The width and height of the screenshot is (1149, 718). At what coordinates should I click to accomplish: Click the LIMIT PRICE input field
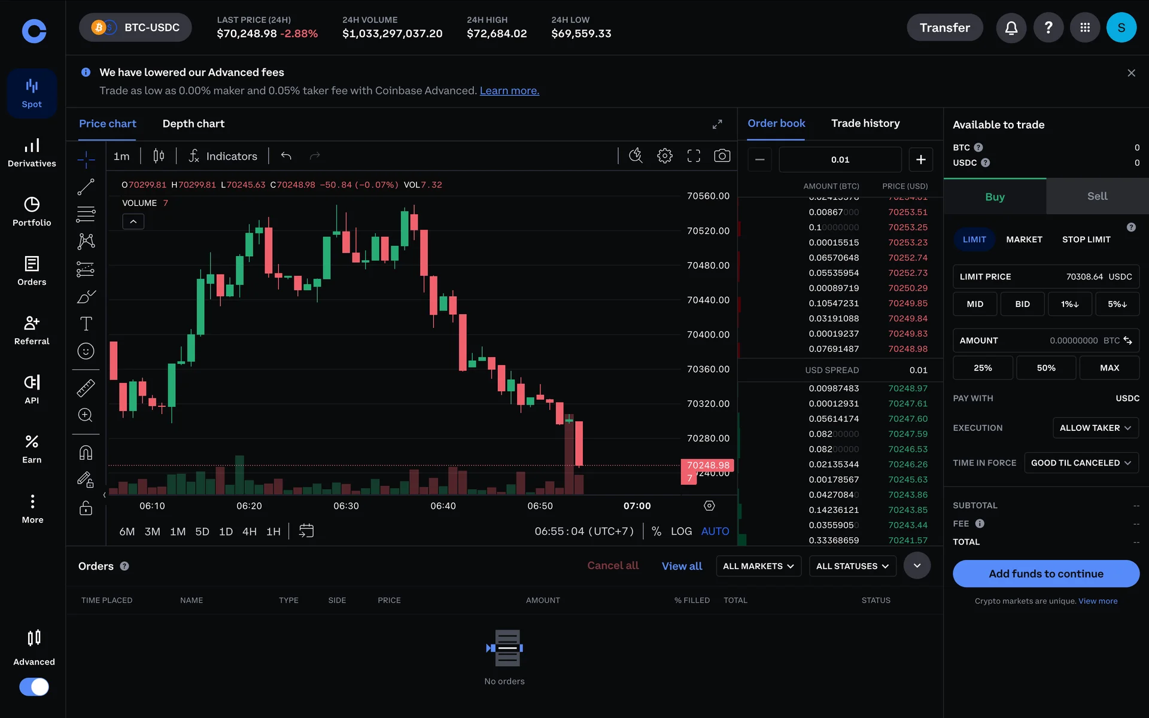(x=1045, y=276)
